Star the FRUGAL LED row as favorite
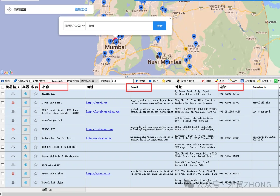Image resolution: width=280 pixels, height=196 pixels. click(x=36, y=129)
